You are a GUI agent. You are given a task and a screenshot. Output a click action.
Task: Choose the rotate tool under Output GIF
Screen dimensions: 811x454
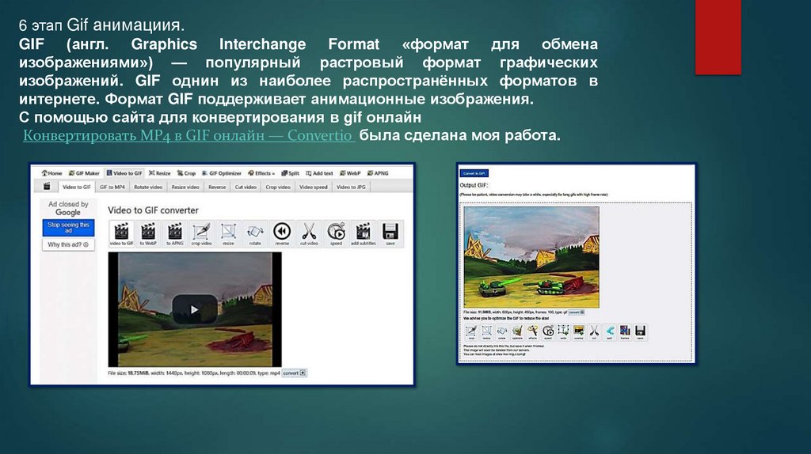(x=501, y=332)
